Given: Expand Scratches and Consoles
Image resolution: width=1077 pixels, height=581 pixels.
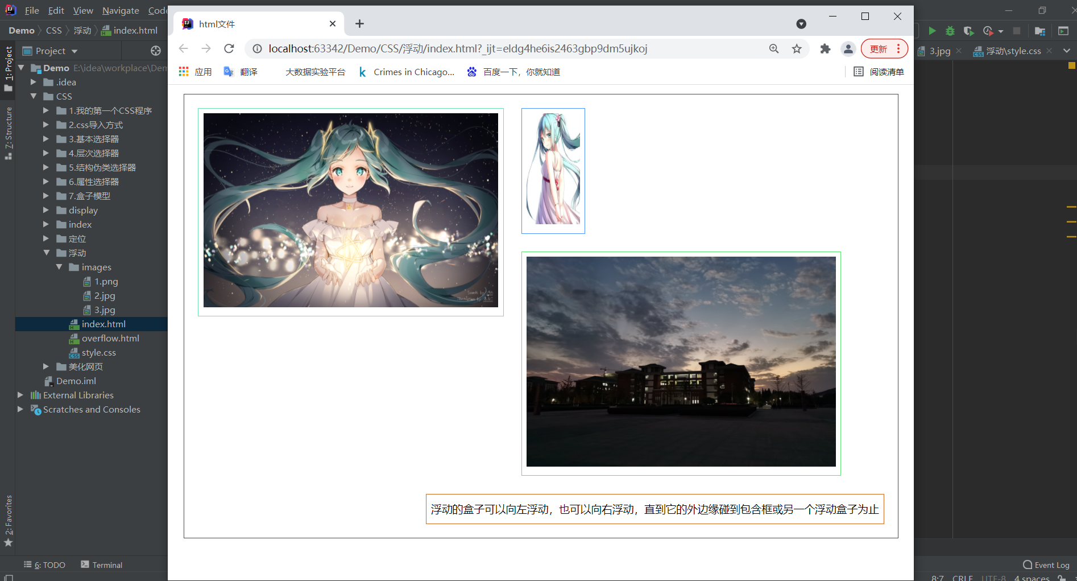Looking at the screenshot, I should [20, 409].
